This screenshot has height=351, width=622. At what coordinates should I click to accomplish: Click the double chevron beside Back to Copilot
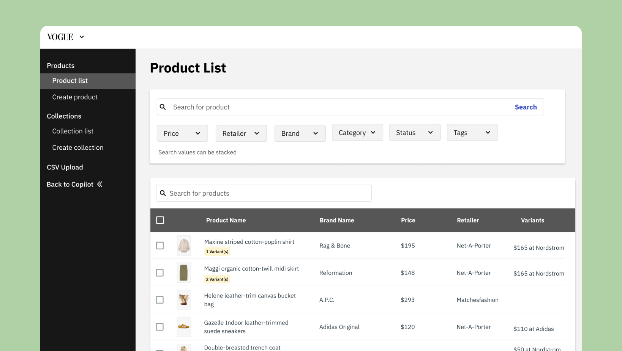100,184
